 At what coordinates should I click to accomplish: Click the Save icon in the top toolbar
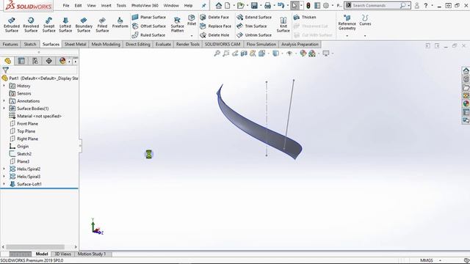click(x=254, y=5)
